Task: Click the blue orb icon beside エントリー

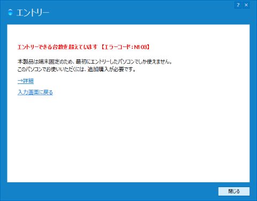Action: [11, 12]
